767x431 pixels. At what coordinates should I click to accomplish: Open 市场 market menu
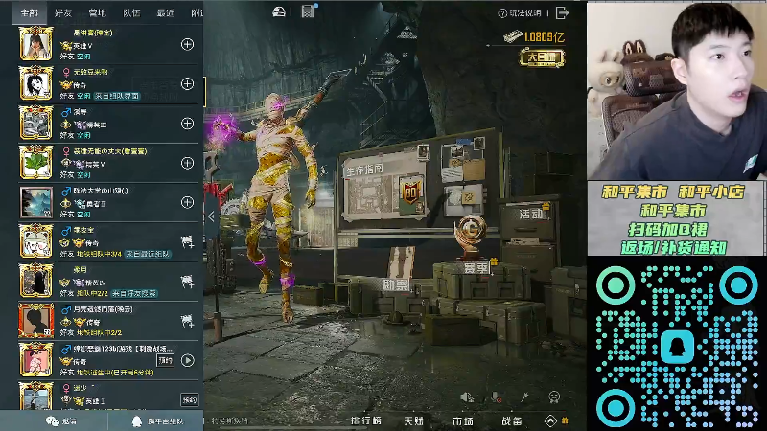[463, 420]
